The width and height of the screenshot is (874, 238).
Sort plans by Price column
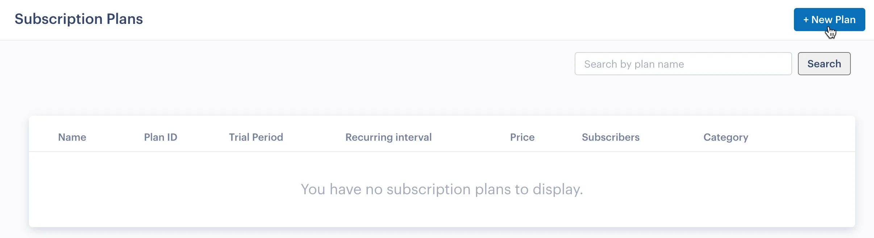[x=522, y=137]
